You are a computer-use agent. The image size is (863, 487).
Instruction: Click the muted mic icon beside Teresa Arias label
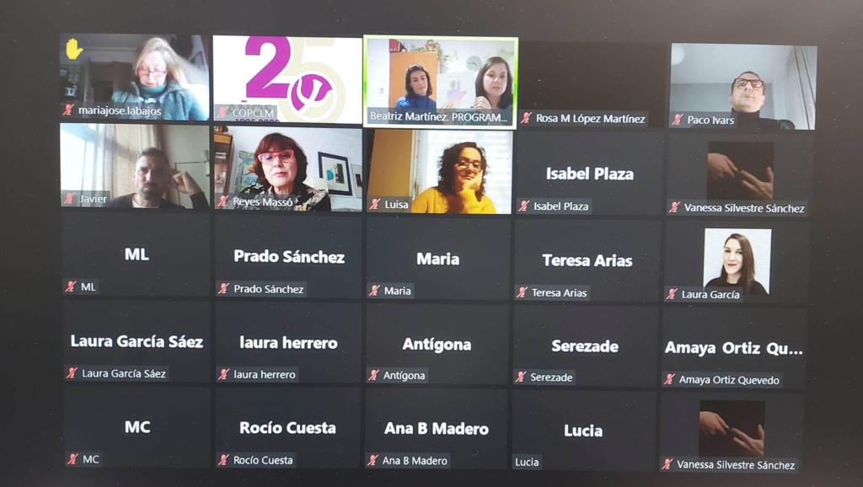pos(522,292)
